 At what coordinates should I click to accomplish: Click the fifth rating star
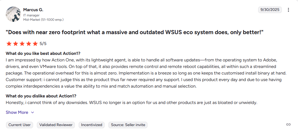pyautogui.click(x=35, y=43)
